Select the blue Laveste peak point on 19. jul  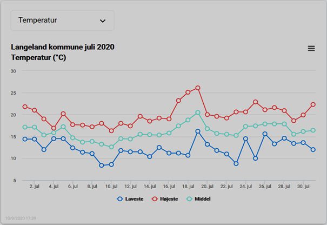(198, 131)
